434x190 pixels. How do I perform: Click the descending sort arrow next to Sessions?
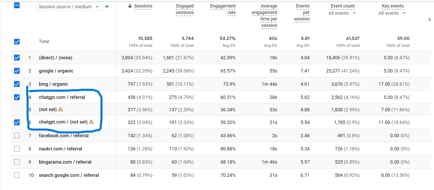pos(130,6)
